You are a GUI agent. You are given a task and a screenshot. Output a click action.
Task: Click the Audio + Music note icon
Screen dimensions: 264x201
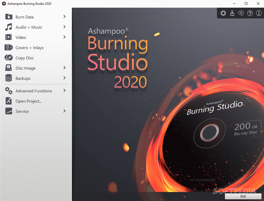[x=9, y=27]
